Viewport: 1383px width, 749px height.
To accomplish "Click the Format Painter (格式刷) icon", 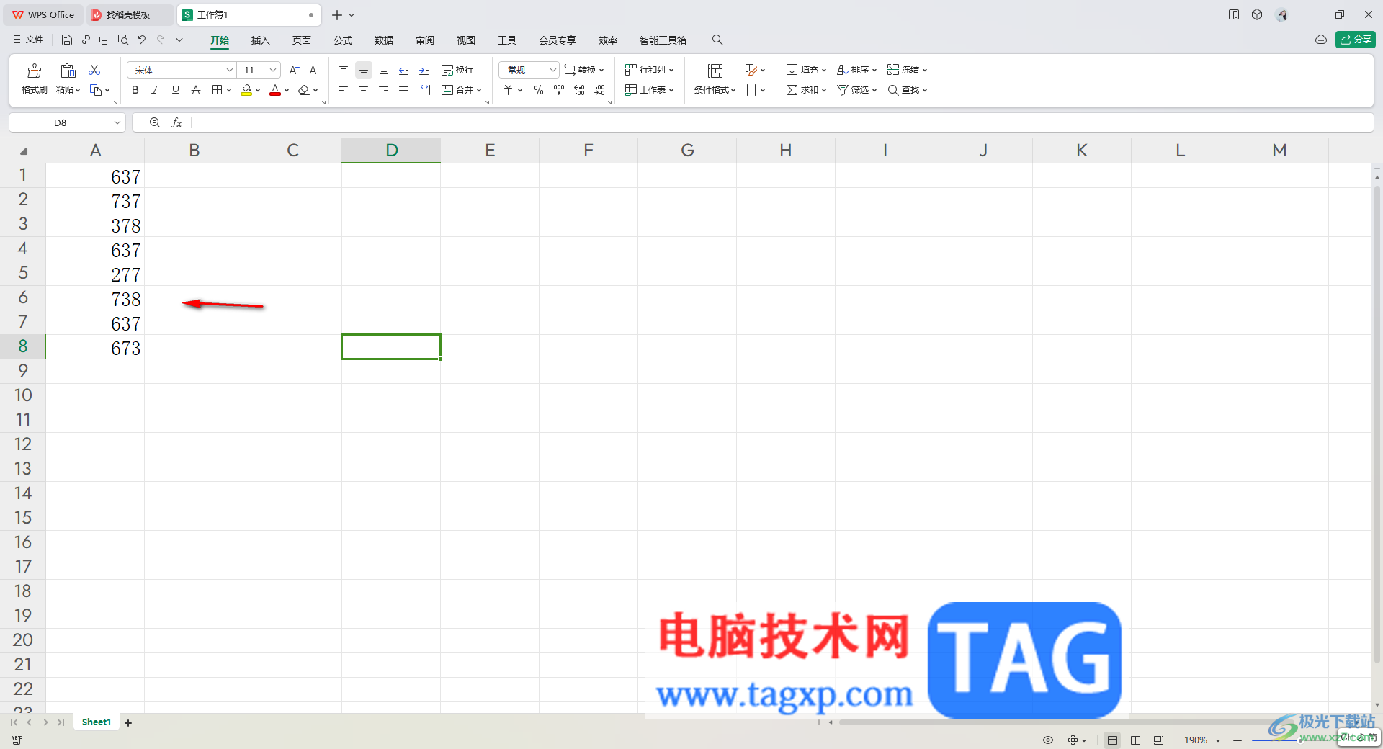I will pos(34,71).
